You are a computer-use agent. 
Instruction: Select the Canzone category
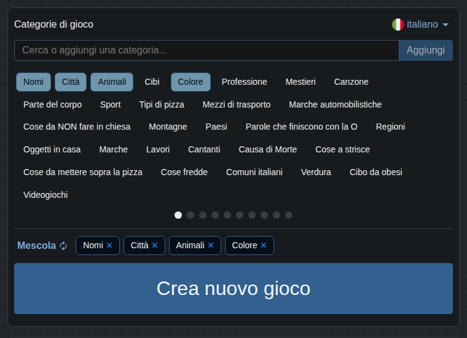(x=351, y=82)
